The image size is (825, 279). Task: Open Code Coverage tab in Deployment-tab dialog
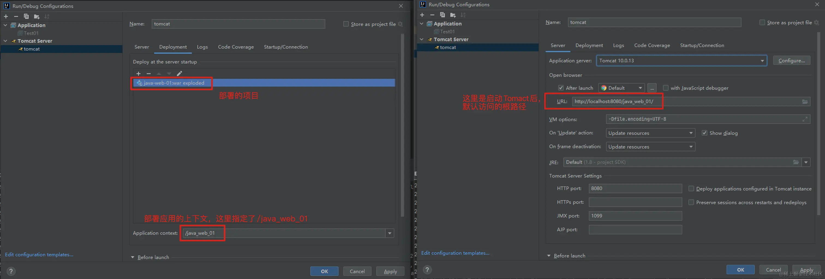(236, 47)
